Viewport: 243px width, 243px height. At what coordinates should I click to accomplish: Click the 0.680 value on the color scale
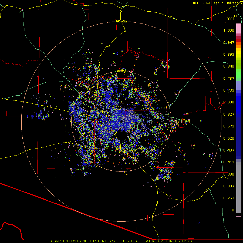tap(229, 102)
